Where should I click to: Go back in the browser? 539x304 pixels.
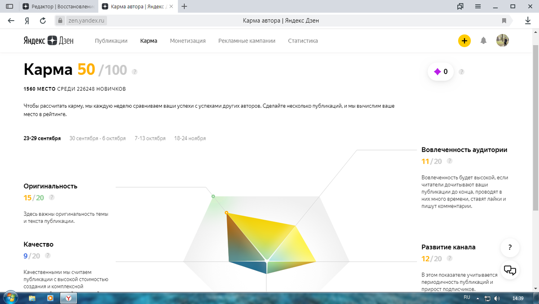(11, 21)
